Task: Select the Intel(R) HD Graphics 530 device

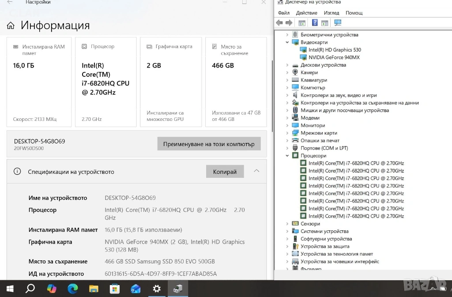Action: point(335,50)
